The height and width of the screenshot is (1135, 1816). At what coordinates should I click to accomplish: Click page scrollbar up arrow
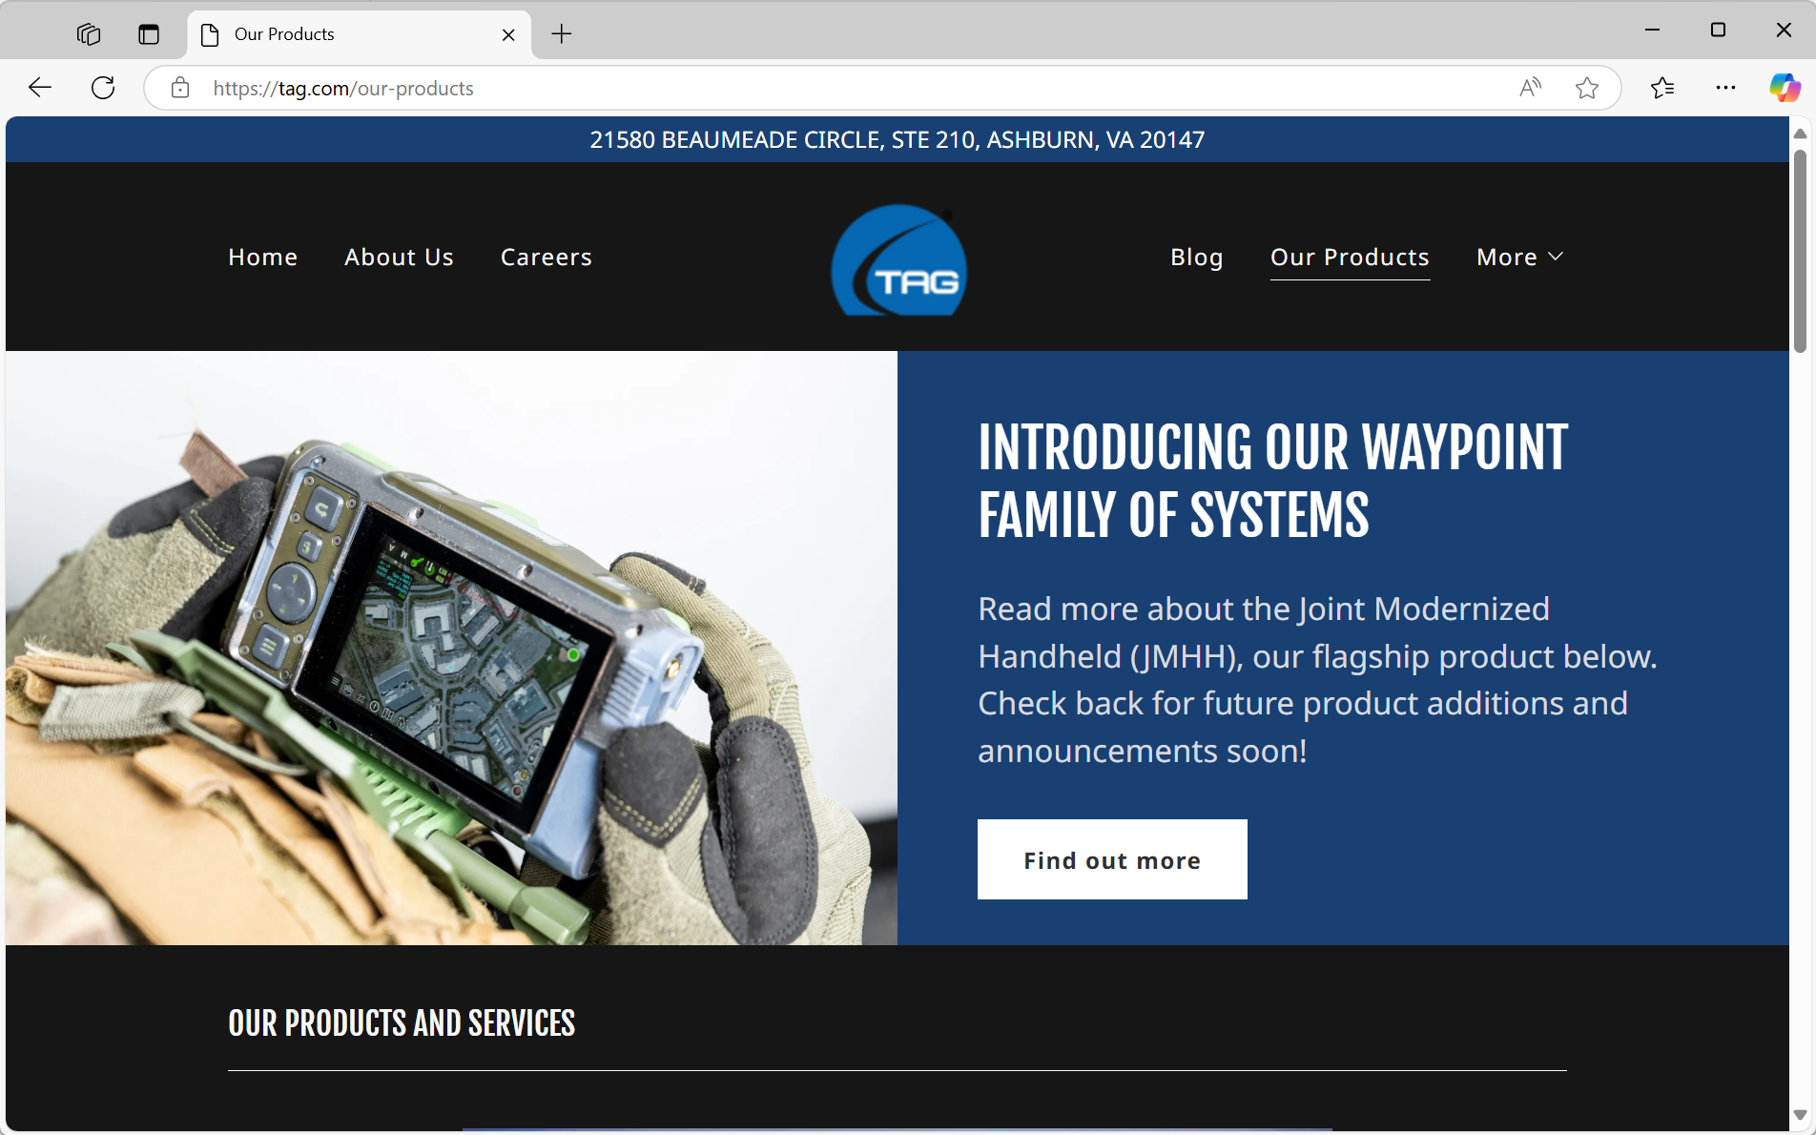click(1800, 134)
